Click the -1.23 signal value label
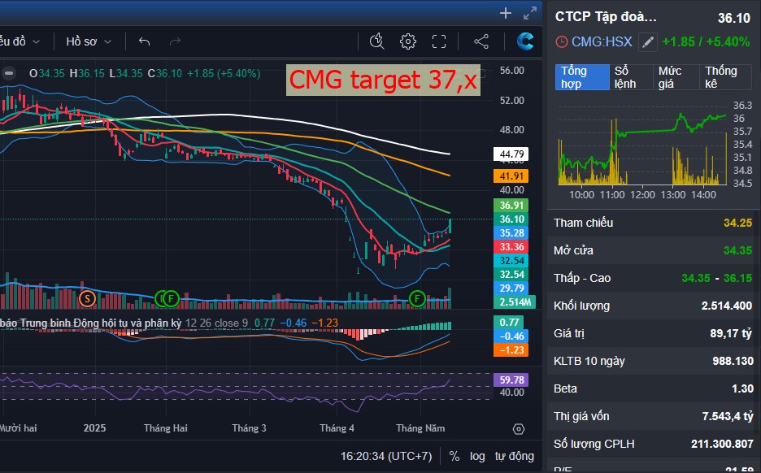This screenshot has width=761, height=473. pos(511,349)
